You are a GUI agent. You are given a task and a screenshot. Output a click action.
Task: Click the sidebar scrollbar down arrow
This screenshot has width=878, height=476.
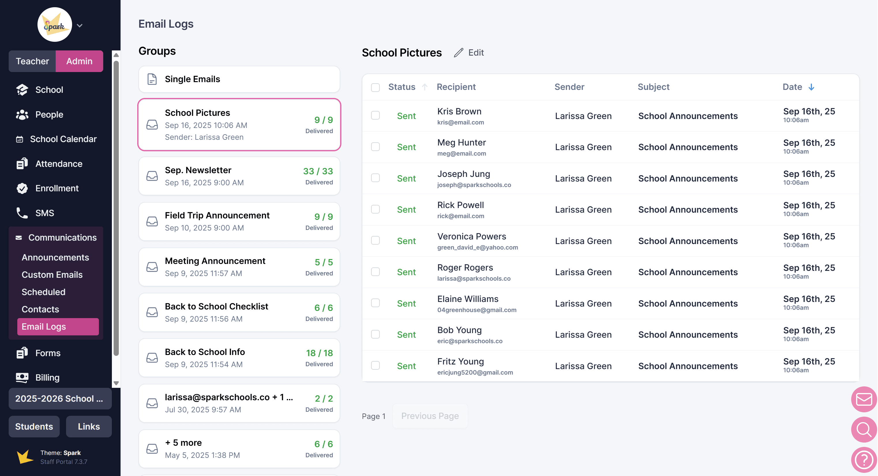(116, 383)
